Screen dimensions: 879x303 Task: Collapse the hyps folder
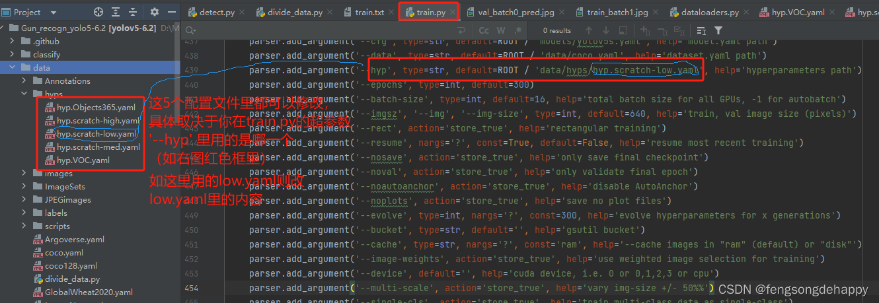coord(25,94)
